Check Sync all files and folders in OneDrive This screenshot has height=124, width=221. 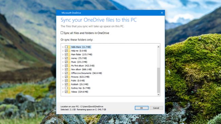pos(62,33)
